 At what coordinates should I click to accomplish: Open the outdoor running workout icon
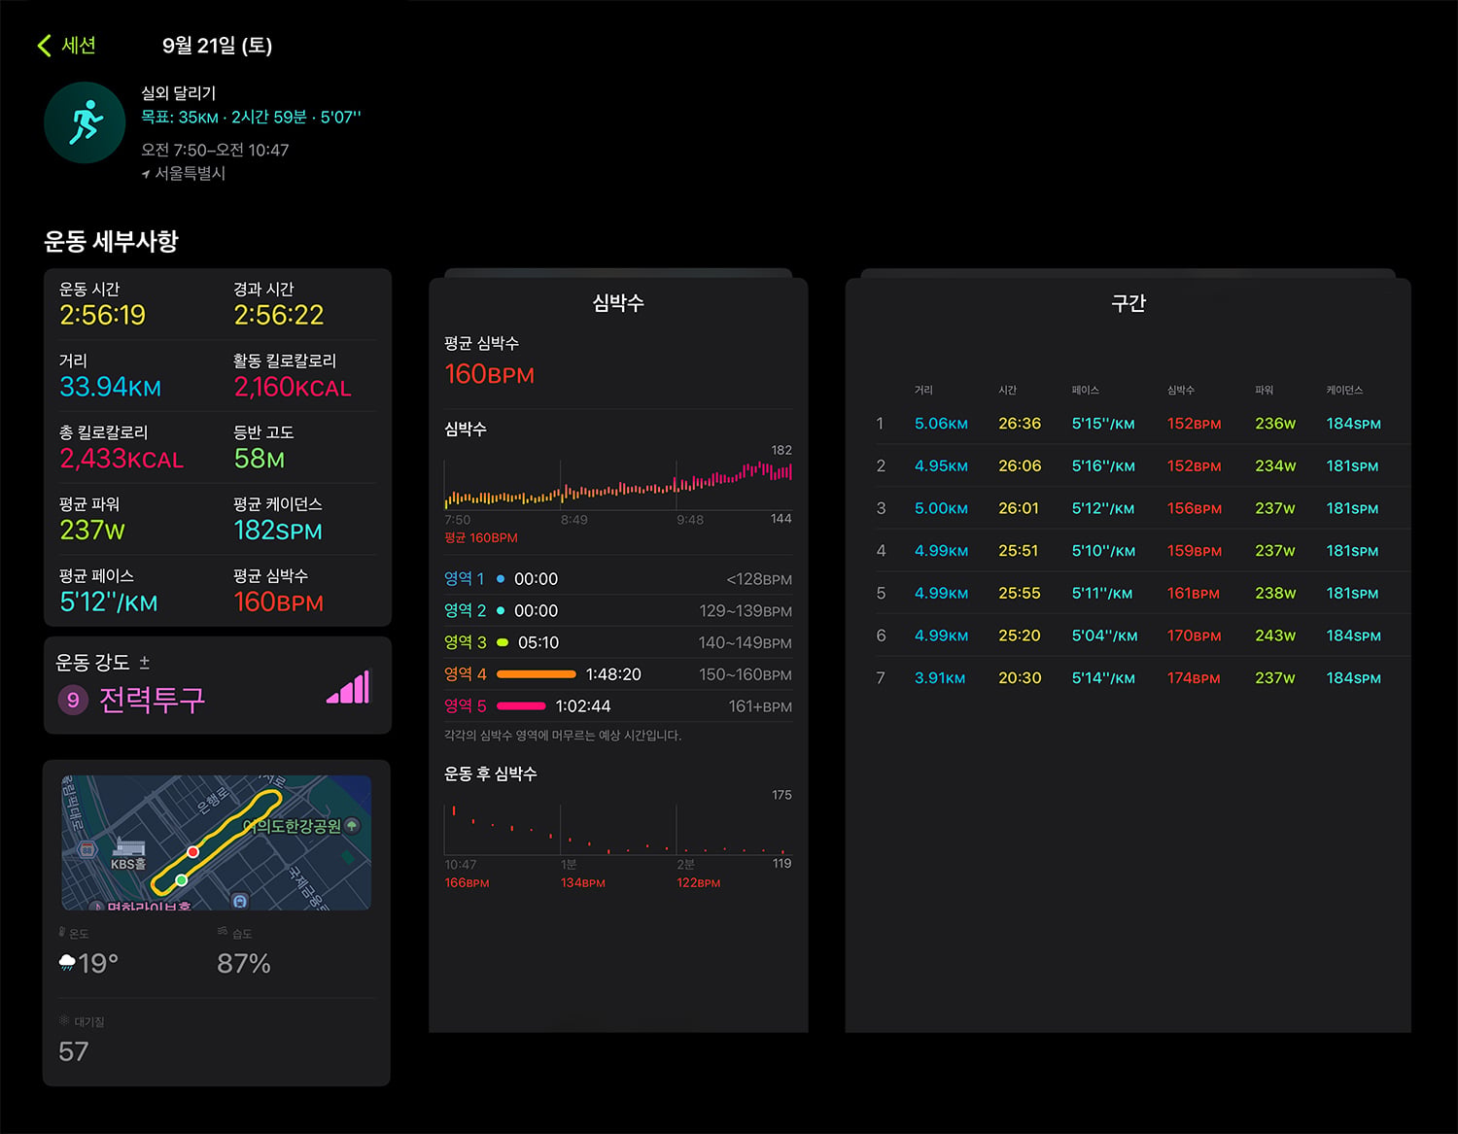point(85,122)
